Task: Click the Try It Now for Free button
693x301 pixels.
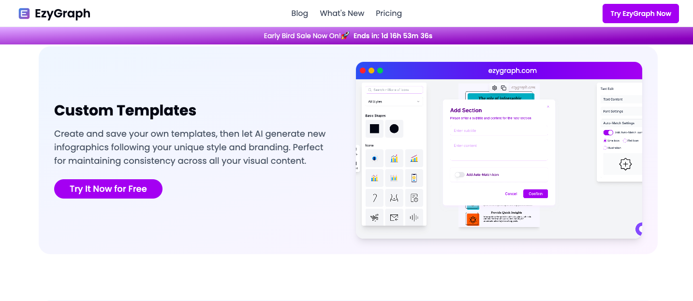Action: [108, 189]
